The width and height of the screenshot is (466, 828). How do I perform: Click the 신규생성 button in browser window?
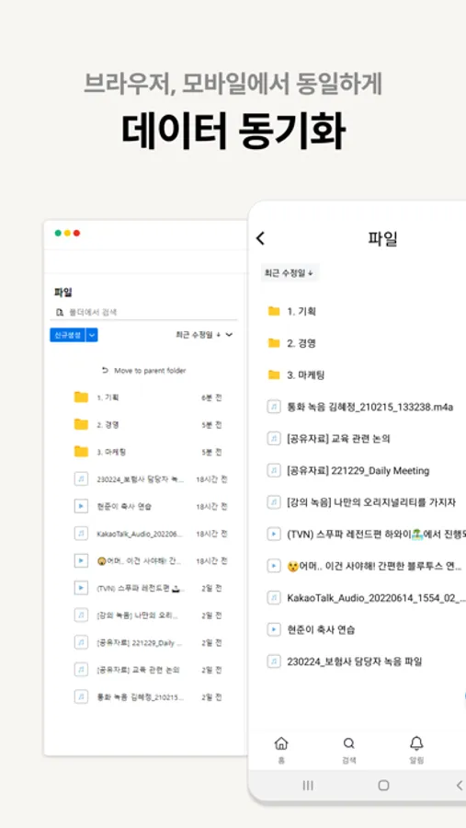pyautogui.click(x=67, y=335)
